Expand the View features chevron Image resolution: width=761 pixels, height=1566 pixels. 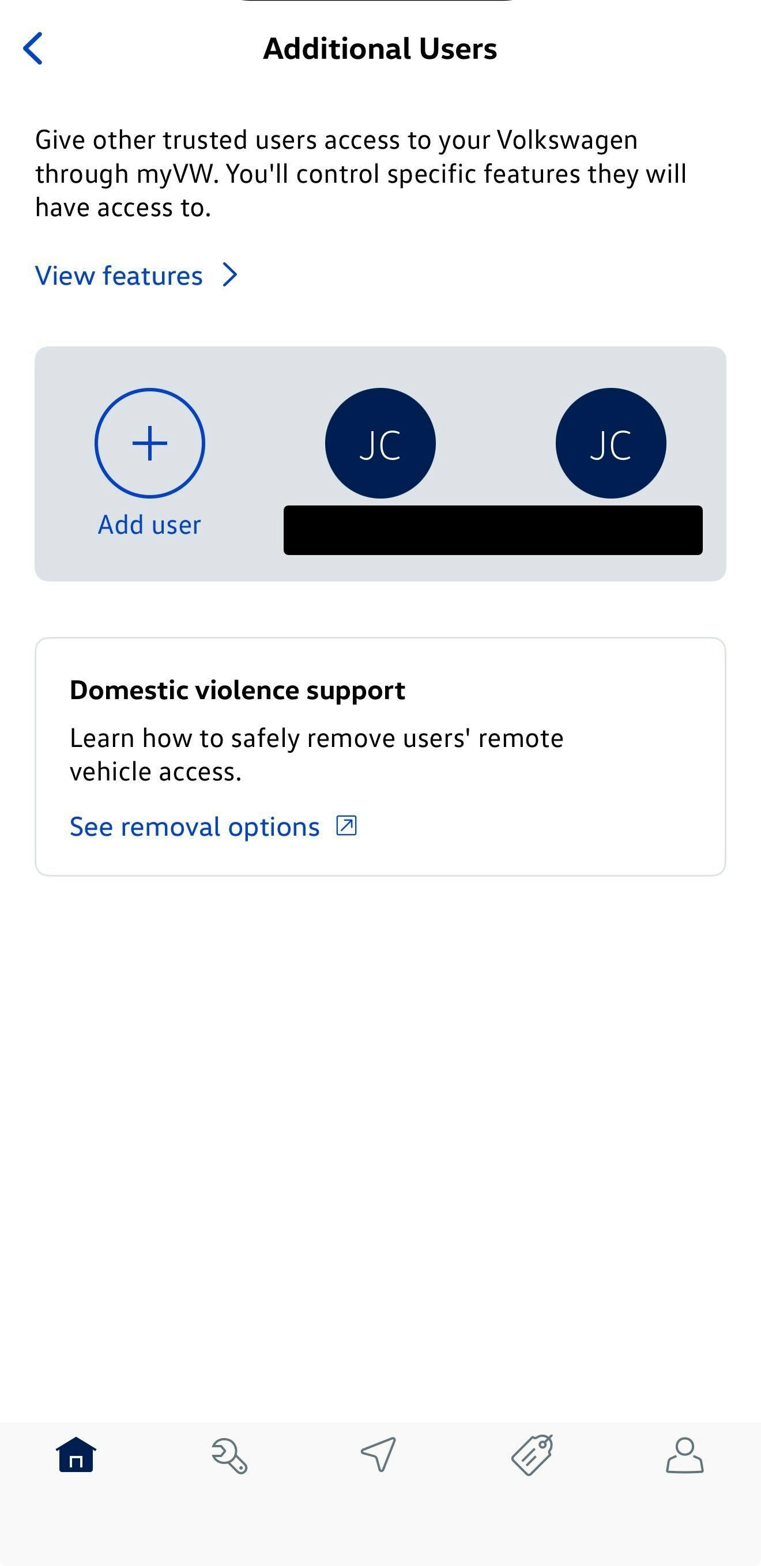pos(230,275)
